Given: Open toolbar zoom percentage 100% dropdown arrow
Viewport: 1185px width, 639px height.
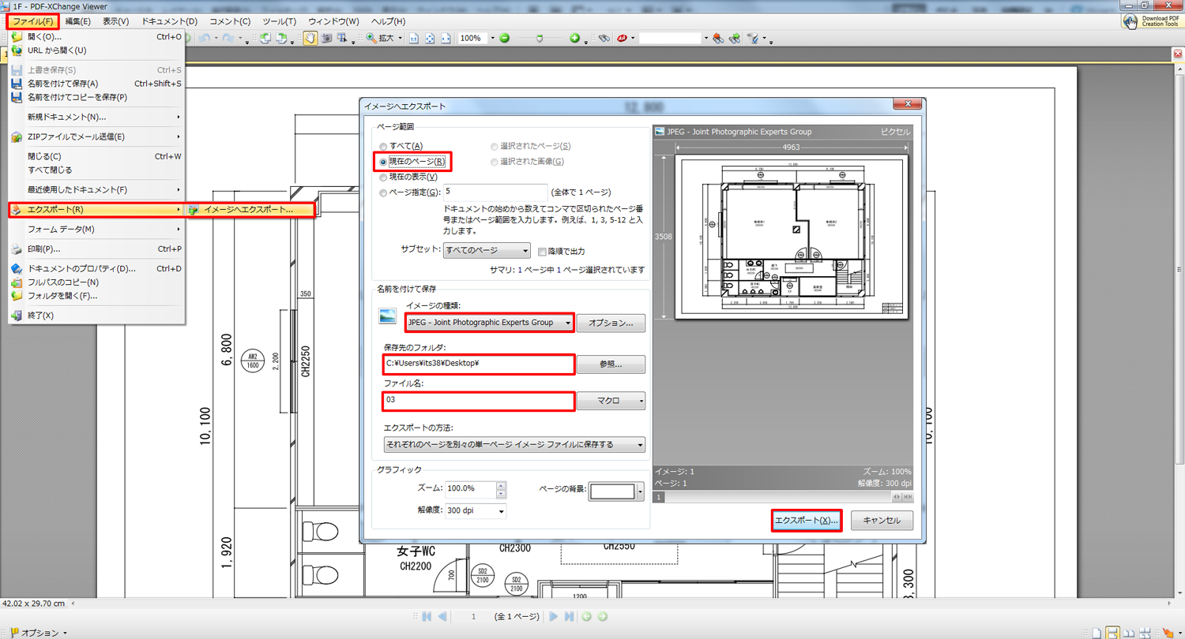Looking at the screenshot, I should click(493, 38).
